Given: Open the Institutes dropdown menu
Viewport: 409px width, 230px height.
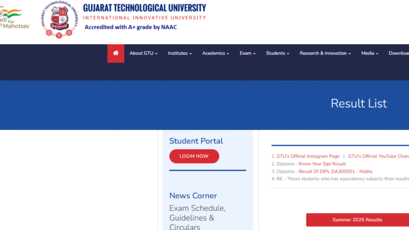Looking at the screenshot, I should pyautogui.click(x=180, y=54).
